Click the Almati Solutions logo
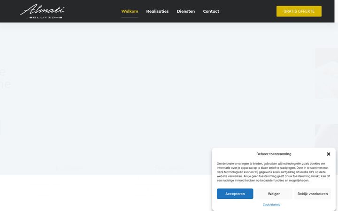 click(x=42, y=11)
